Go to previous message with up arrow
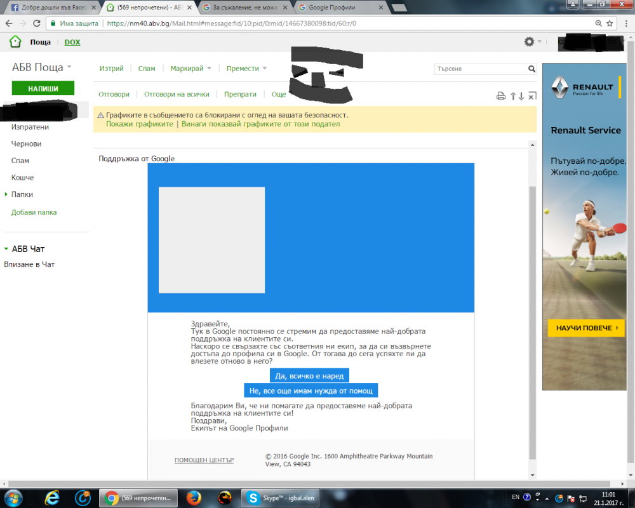This screenshot has height=508, width=635. [513, 96]
